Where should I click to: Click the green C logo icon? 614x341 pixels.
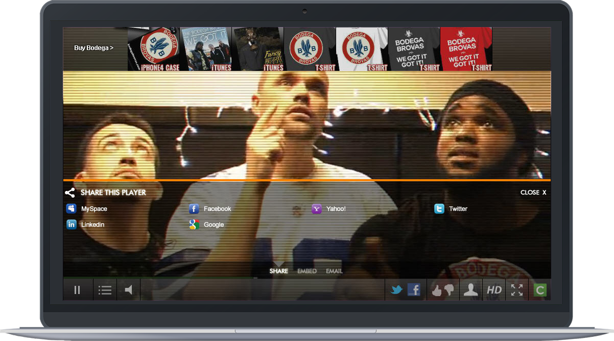(x=540, y=290)
